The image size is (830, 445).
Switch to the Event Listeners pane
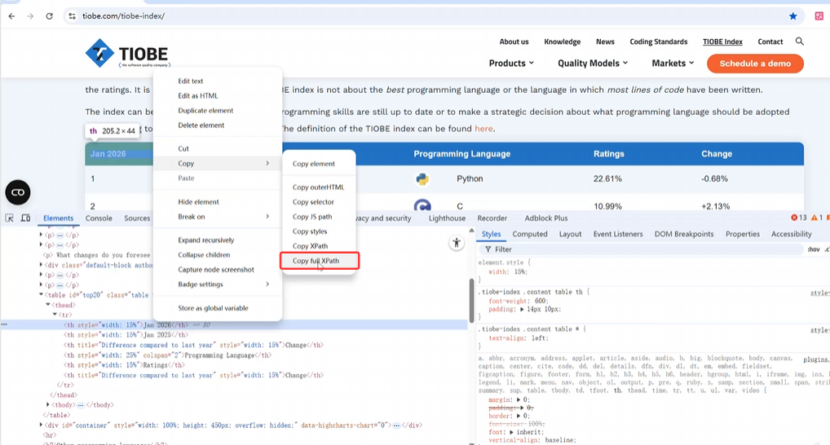pyautogui.click(x=618, y=234)
